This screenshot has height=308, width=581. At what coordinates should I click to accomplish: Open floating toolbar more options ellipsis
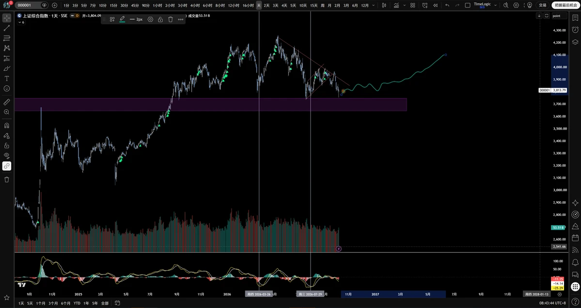click(x=181, y=19)
